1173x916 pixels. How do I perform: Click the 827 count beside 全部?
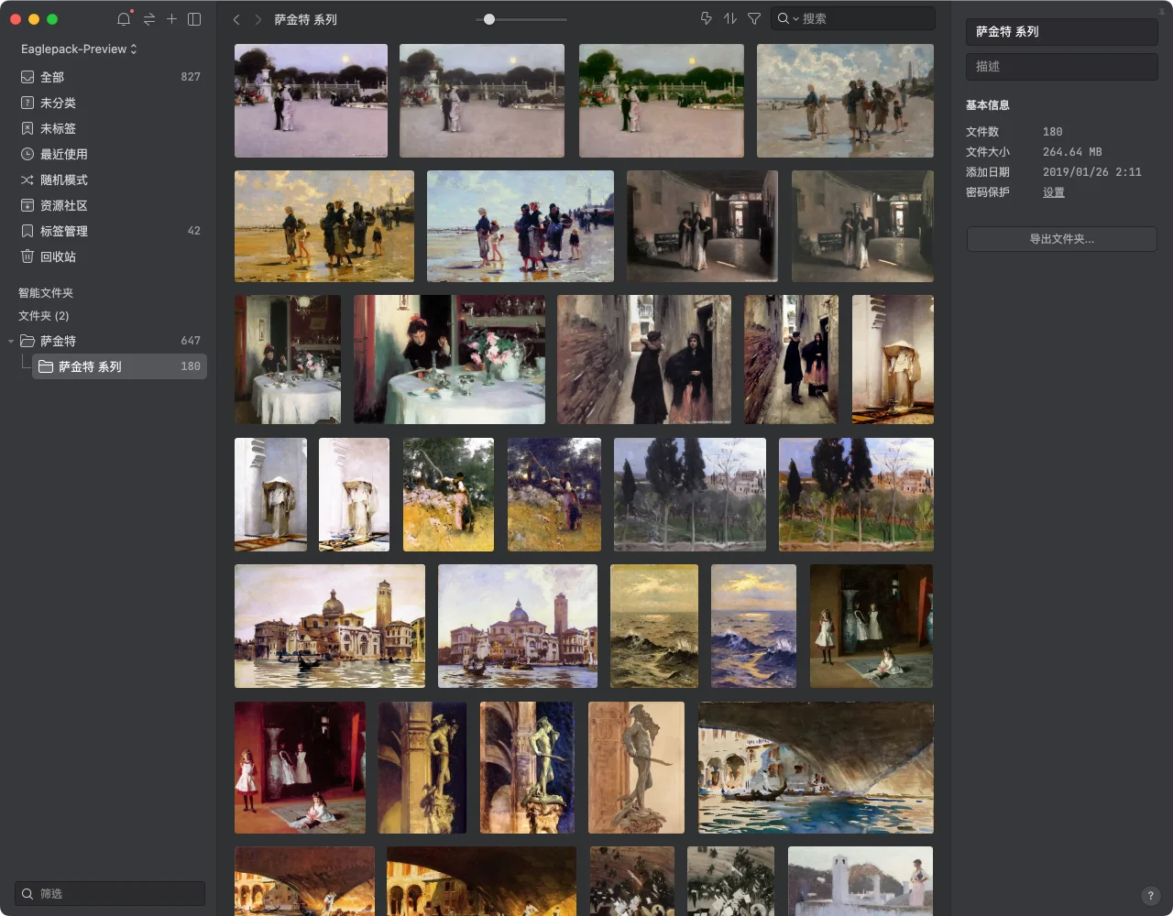191,77
